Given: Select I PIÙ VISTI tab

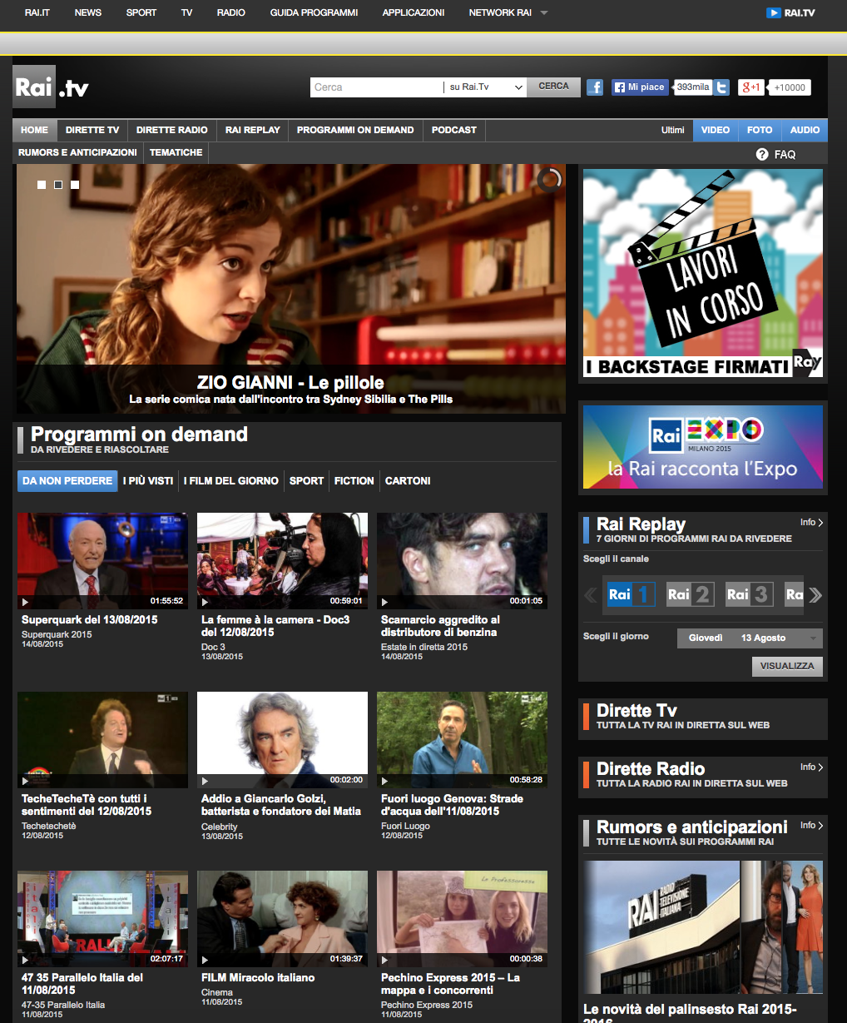Looking at the screenshot, I should point(148,481).
